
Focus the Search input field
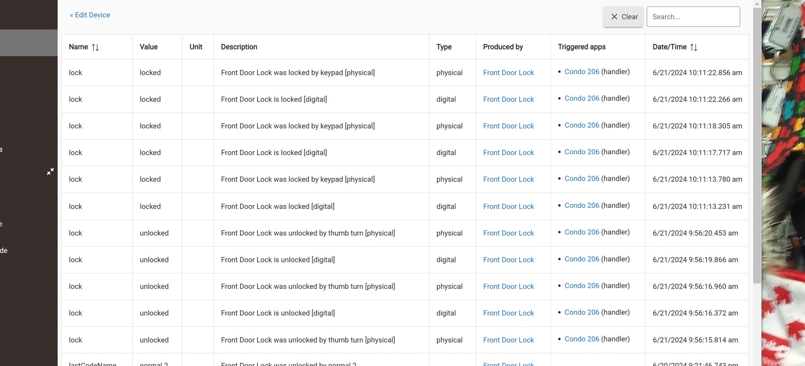pyautogui.click(x=693, y=17)
